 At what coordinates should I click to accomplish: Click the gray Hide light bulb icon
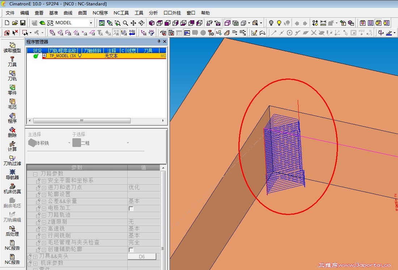click(271, 23)
